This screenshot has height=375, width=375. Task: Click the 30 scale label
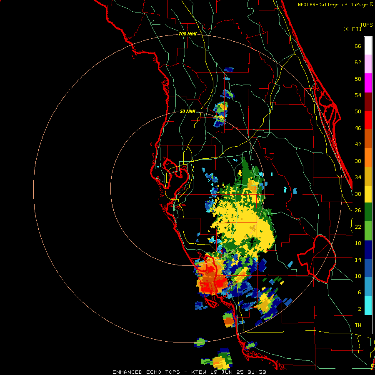[x=358, y=194]
